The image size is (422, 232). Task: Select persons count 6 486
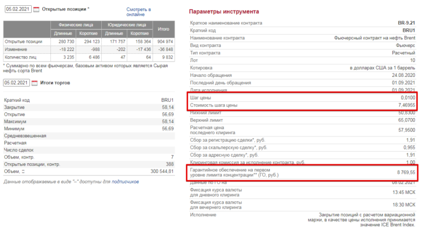[94, 57]
